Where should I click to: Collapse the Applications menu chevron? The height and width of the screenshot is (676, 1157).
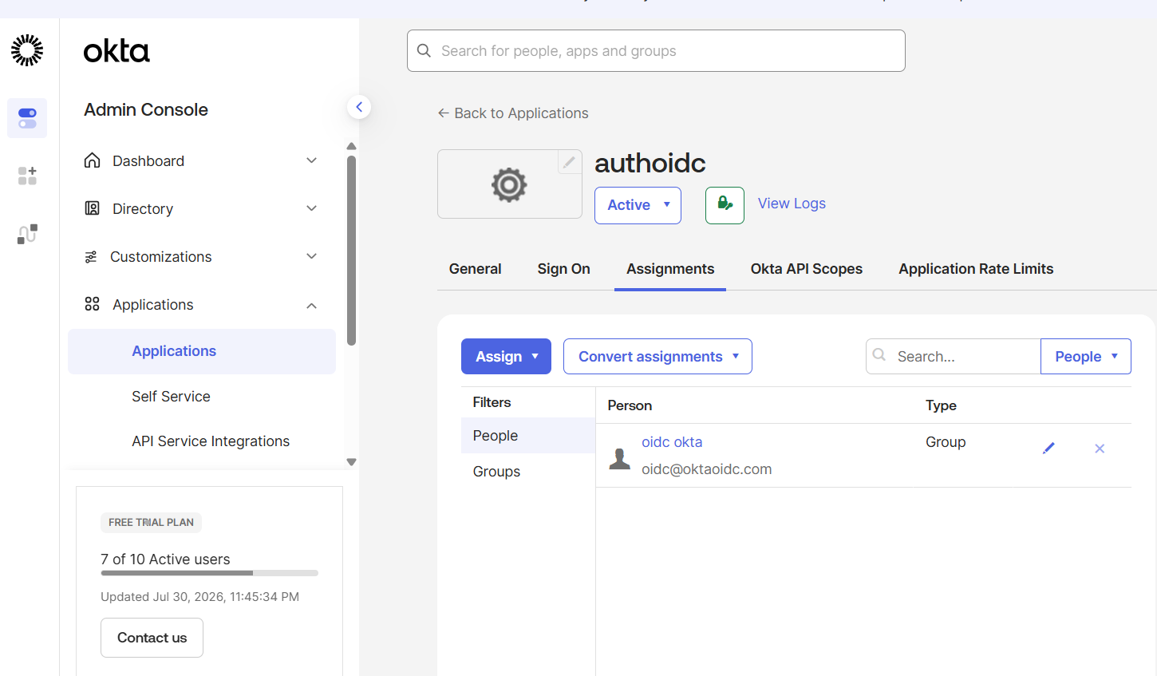point(312,305)
